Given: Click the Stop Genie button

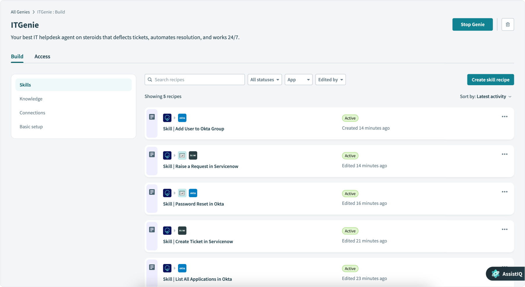Looking at the screenshot, I should (472, 24).
